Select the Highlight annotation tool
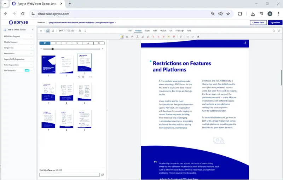283x180 pixels. pyautogui.click(x=122, y=37)
